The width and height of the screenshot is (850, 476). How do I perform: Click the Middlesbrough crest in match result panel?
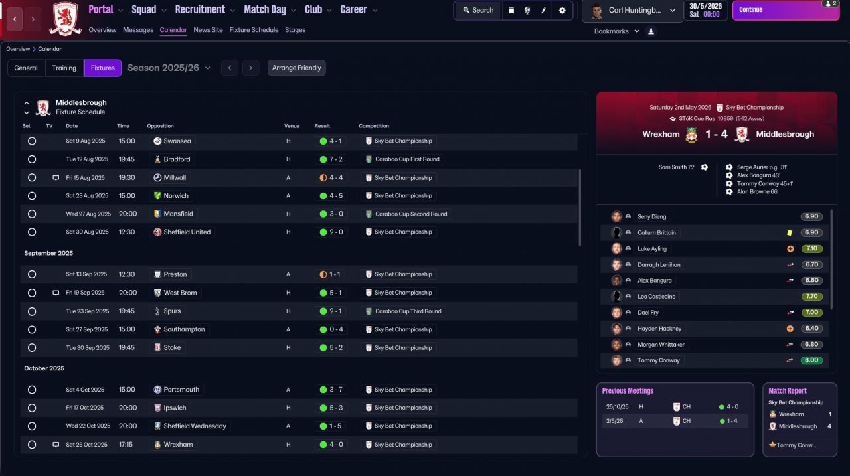pos(742,134)
